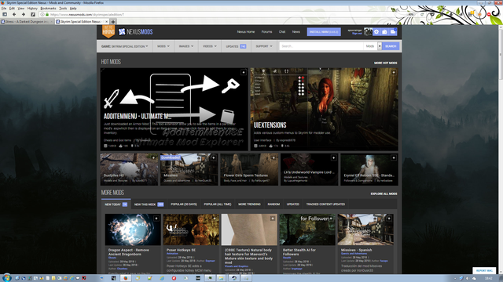Click the More Hot Mods link
Screen dimensions: 503x282
click(x=385, y=63)
